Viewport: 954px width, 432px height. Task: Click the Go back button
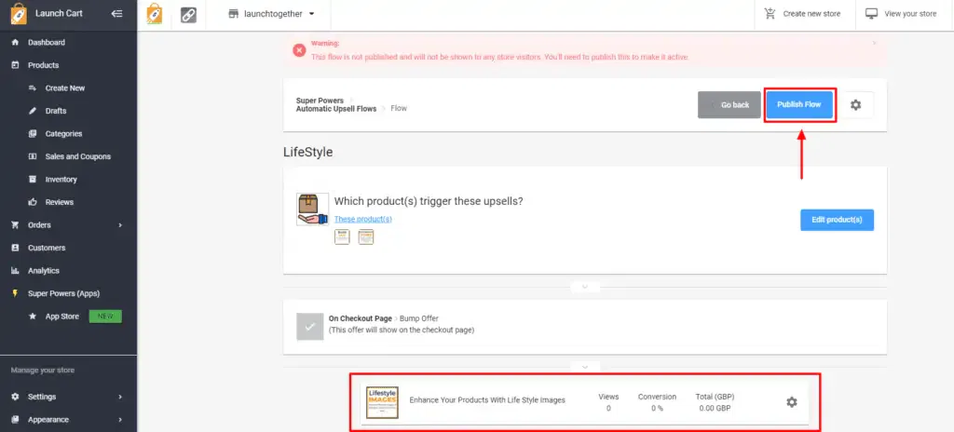click(x=729, y=104)
